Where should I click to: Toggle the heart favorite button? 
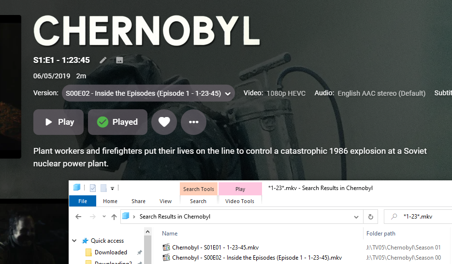(164, 122)
